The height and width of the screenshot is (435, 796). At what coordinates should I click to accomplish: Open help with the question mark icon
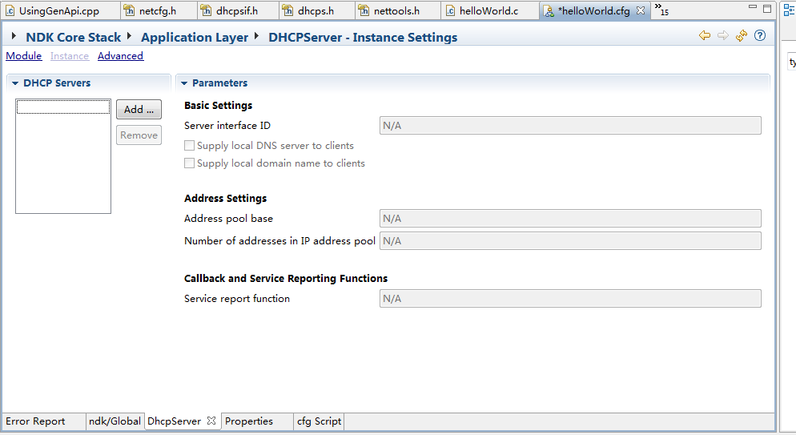pyautogui.click(x=760, y=36)
